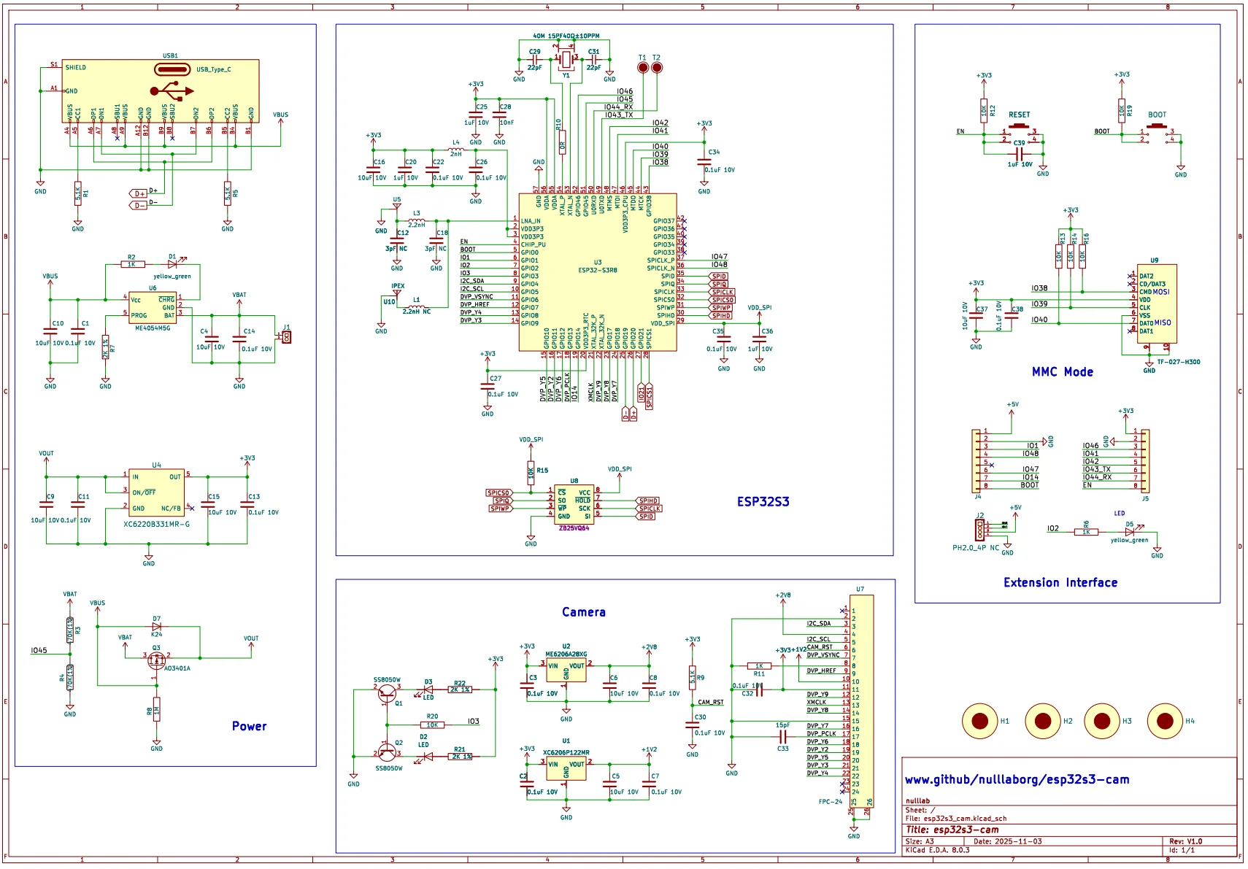Select the RESET push button symbol
Screen dimensions: 1248x869
(x=1020, y=134)
